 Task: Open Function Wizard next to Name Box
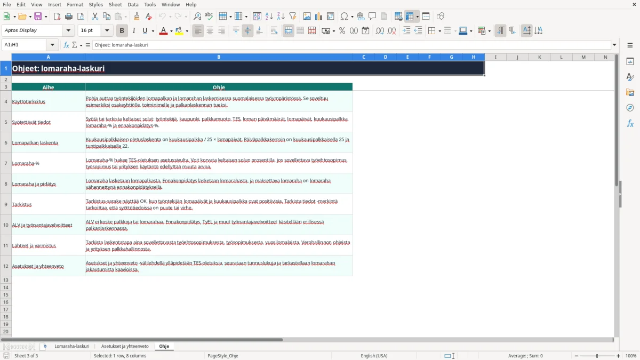coord(67,45)
